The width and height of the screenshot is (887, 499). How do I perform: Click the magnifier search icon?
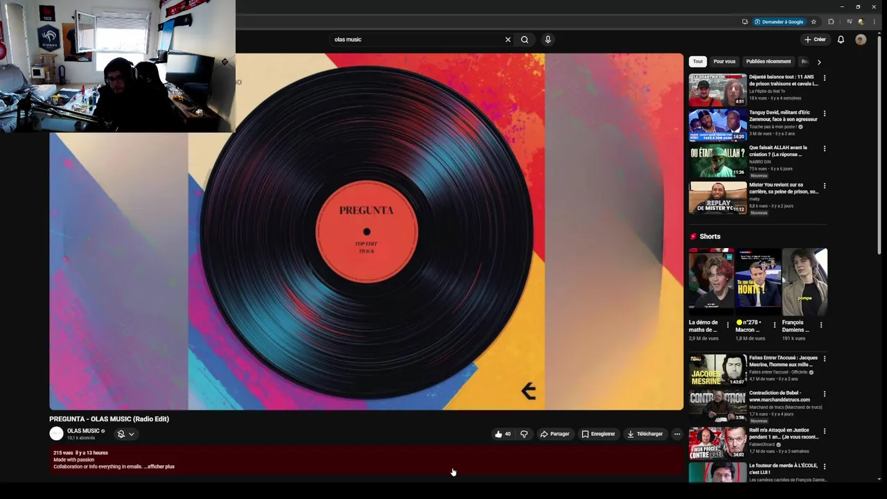tap(525, 40)
